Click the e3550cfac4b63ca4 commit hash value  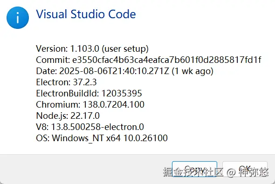167,60
